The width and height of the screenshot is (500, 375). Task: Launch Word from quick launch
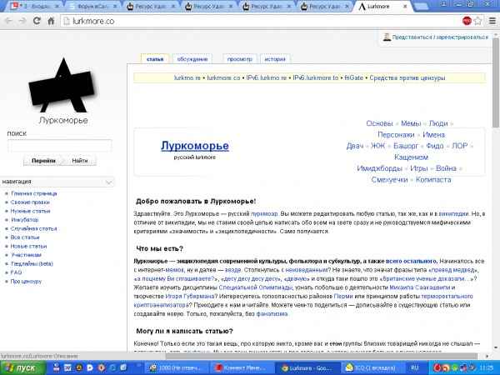(67, 367)
